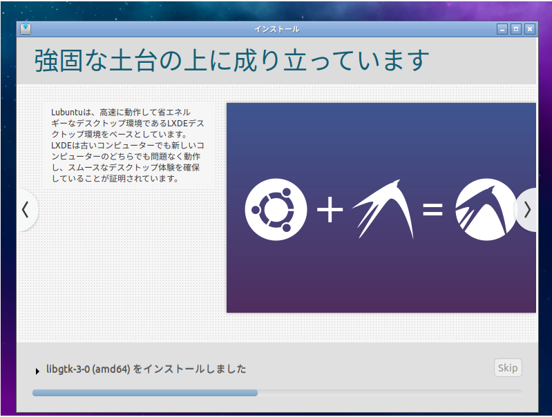Click the Lubuntu description paragraph
Screen dimensions: 552x417
click(127, 146)
